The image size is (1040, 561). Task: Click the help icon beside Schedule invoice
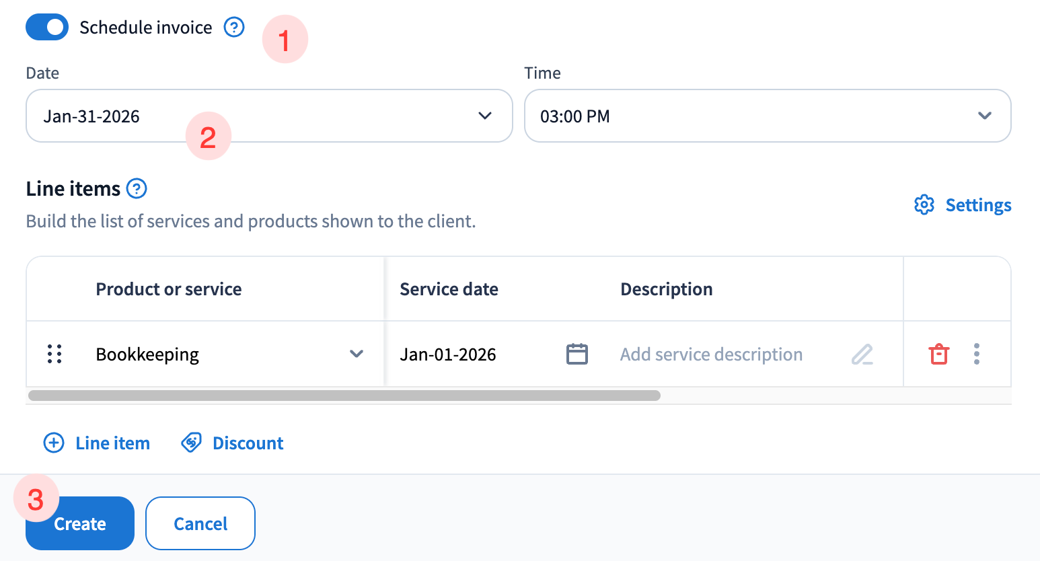tap(234, 28)
